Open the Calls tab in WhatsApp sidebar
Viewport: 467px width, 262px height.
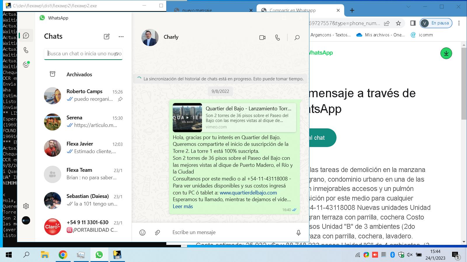pyautogui.click(x=26, y=50)
